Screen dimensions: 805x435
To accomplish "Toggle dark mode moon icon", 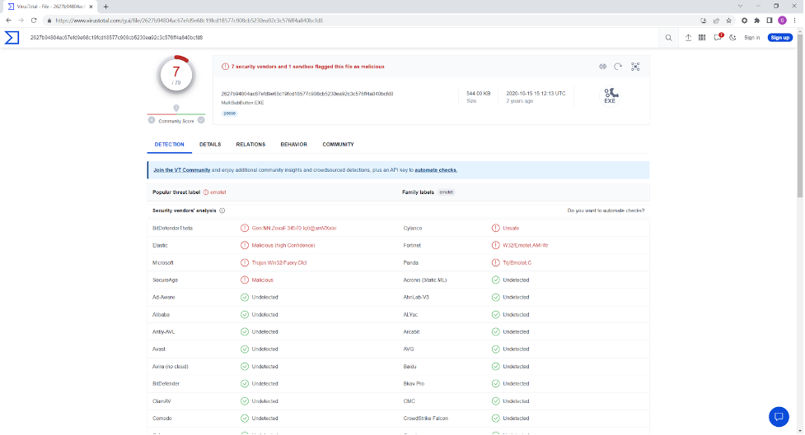I will (732, 37).
